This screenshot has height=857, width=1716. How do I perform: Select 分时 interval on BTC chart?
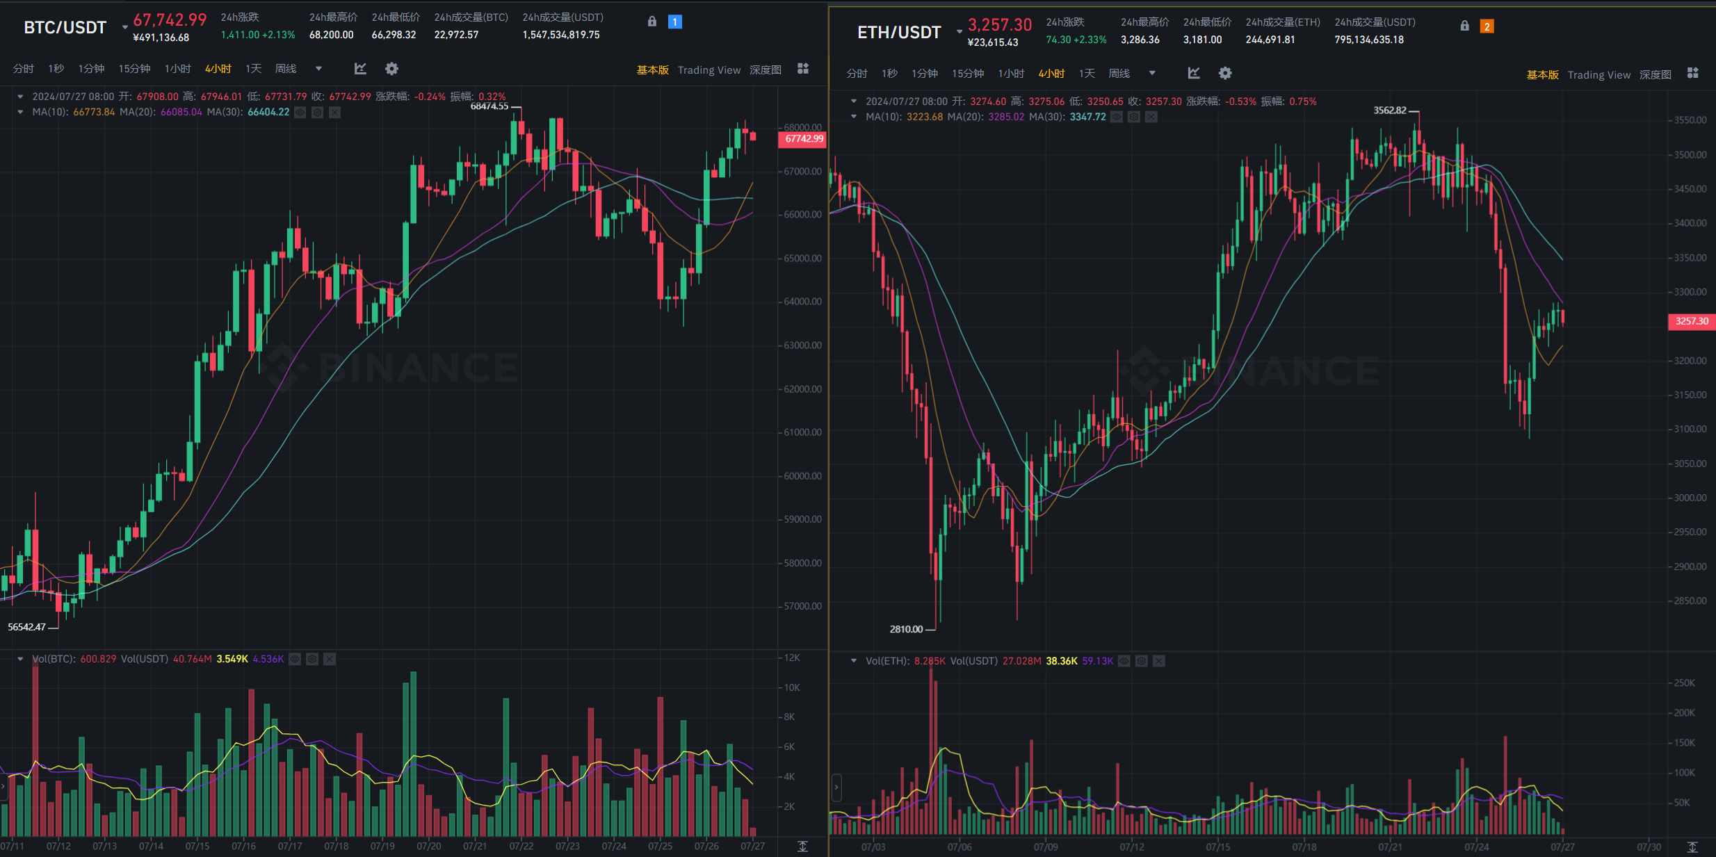coord(23,69)
